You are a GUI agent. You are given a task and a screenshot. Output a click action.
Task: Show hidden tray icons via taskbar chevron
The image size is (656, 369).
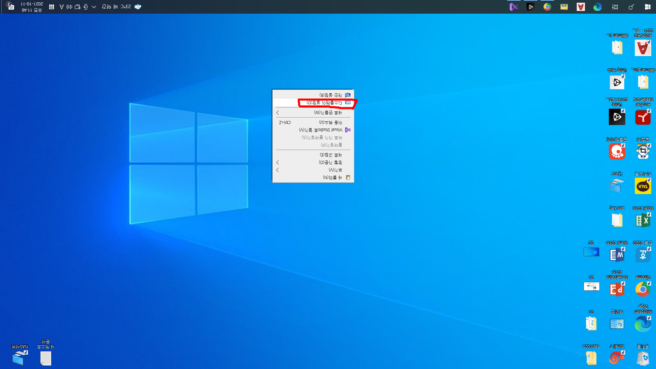point(94,7)
